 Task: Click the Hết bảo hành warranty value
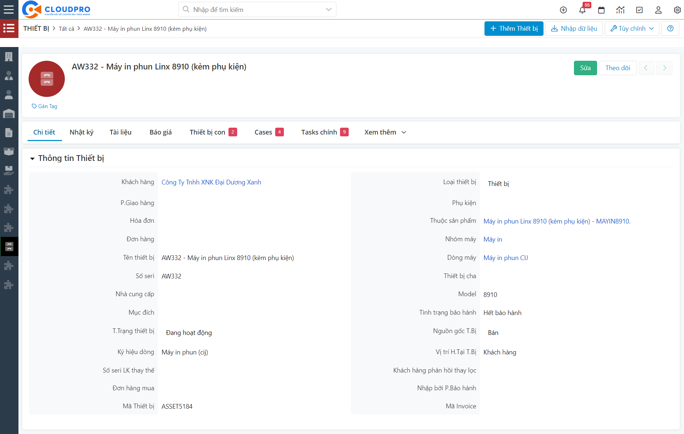pos(503,313)
